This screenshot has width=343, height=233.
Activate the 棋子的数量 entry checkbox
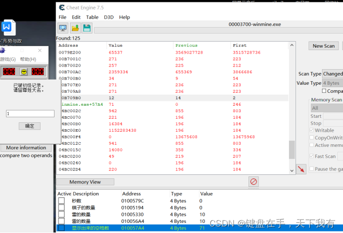pyautogui.click(x=61, y=207)
